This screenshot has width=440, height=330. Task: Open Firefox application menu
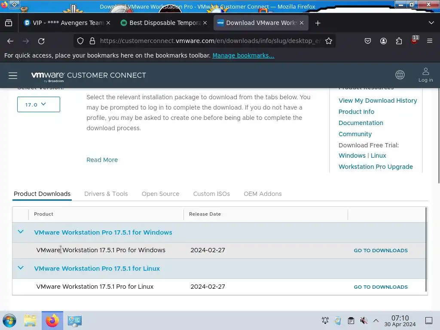pos(430,41)
